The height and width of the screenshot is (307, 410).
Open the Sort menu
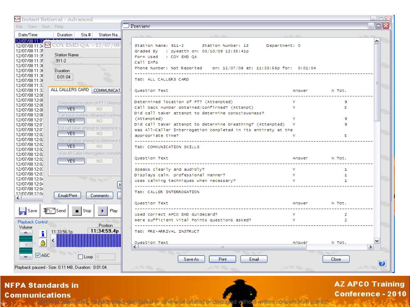tap(46, 26)
